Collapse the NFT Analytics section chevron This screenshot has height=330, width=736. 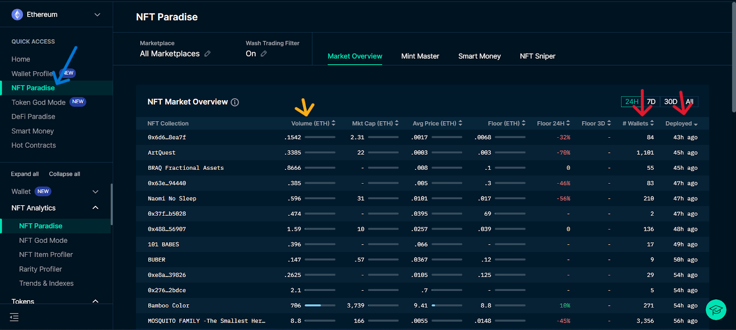96,207
